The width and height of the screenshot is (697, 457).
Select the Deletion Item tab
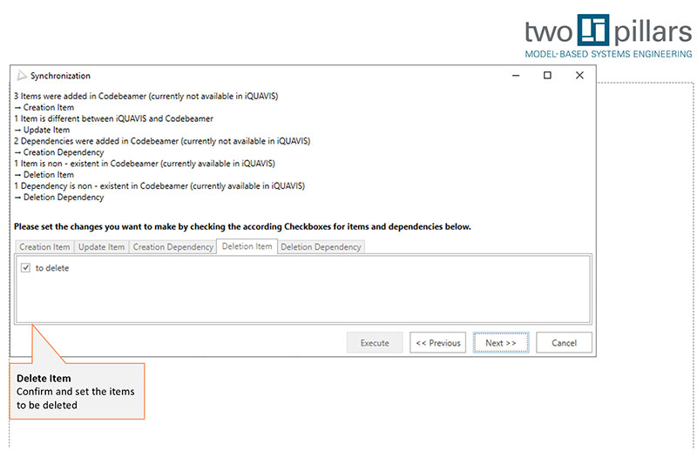247,246
